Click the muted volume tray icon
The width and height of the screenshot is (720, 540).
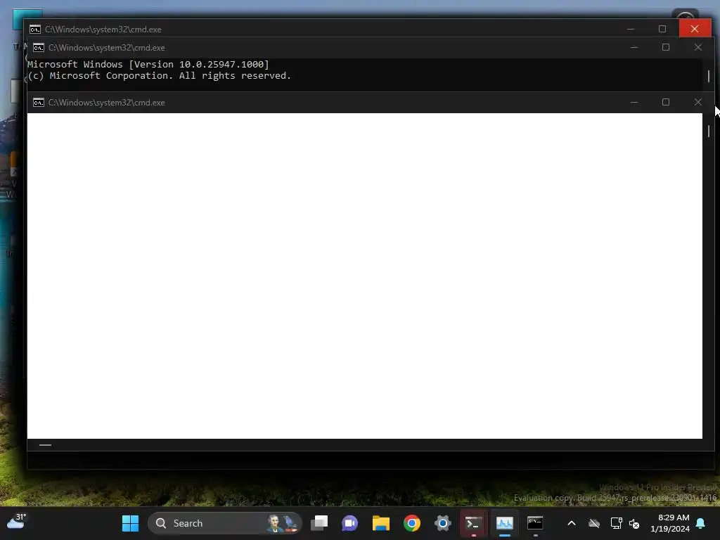point(634,523)
